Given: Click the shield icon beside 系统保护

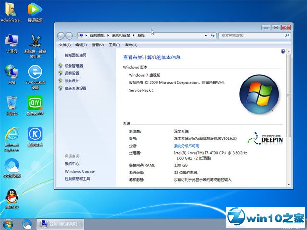Looking at the screenshot, I should [60, 80].
